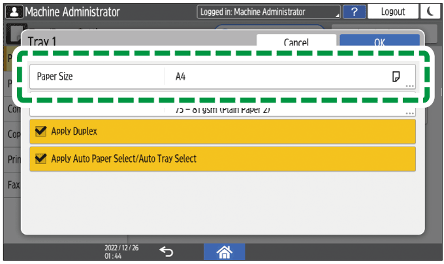
Task: Uncheck Apply Auto Paper Select/Auto Tray Select
Action: (x=40, y=159)
